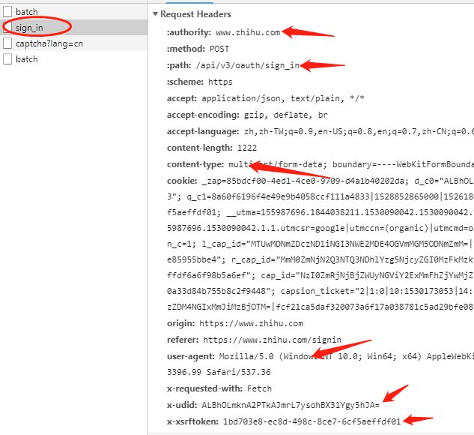Click the :authority value www.zhihu.com
This screenshot has height=435, width=474.
click(248, 32)
